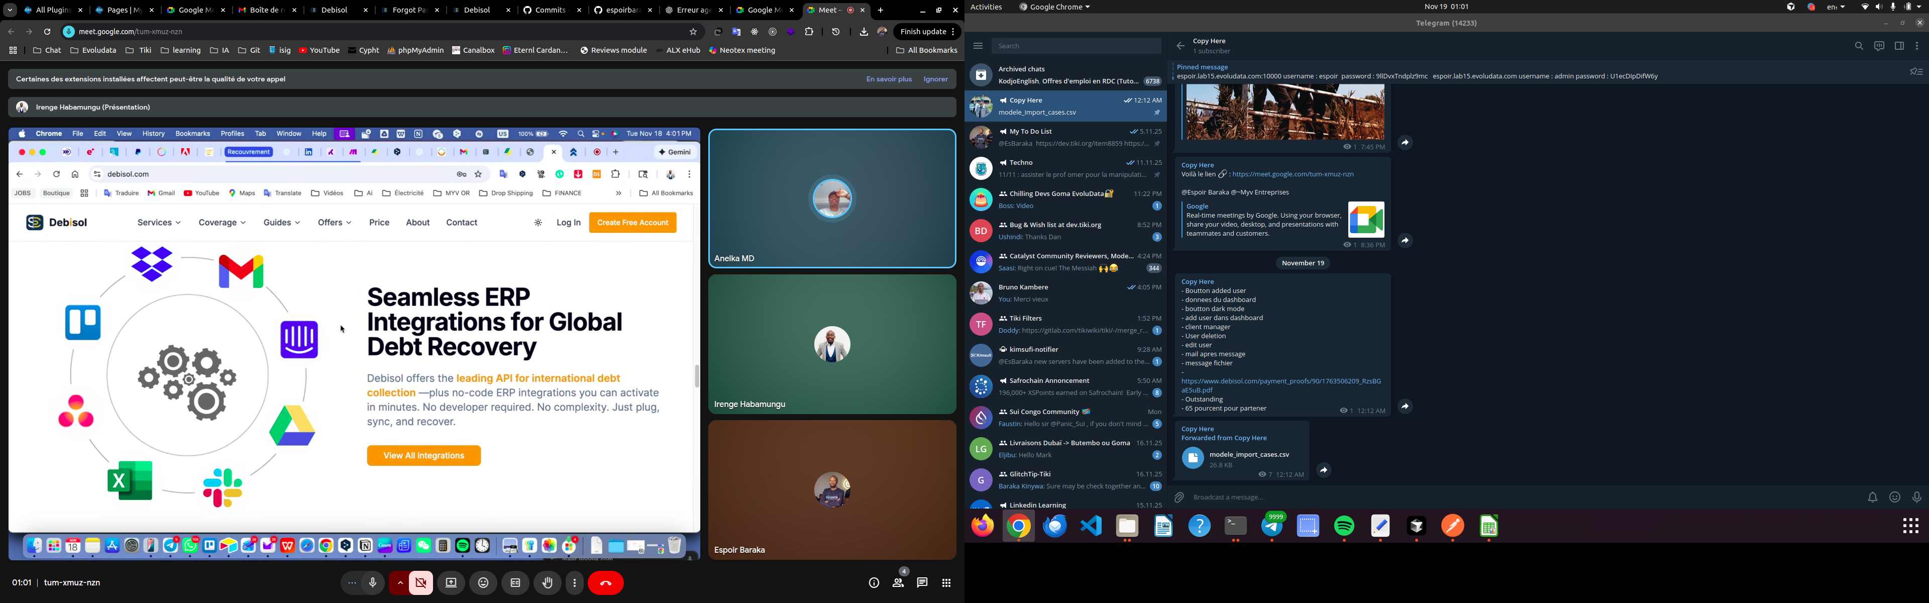Viewport: 1929px width, 603px height.
Task: Focus the Telegram Search field
Action: [1076, 46]
